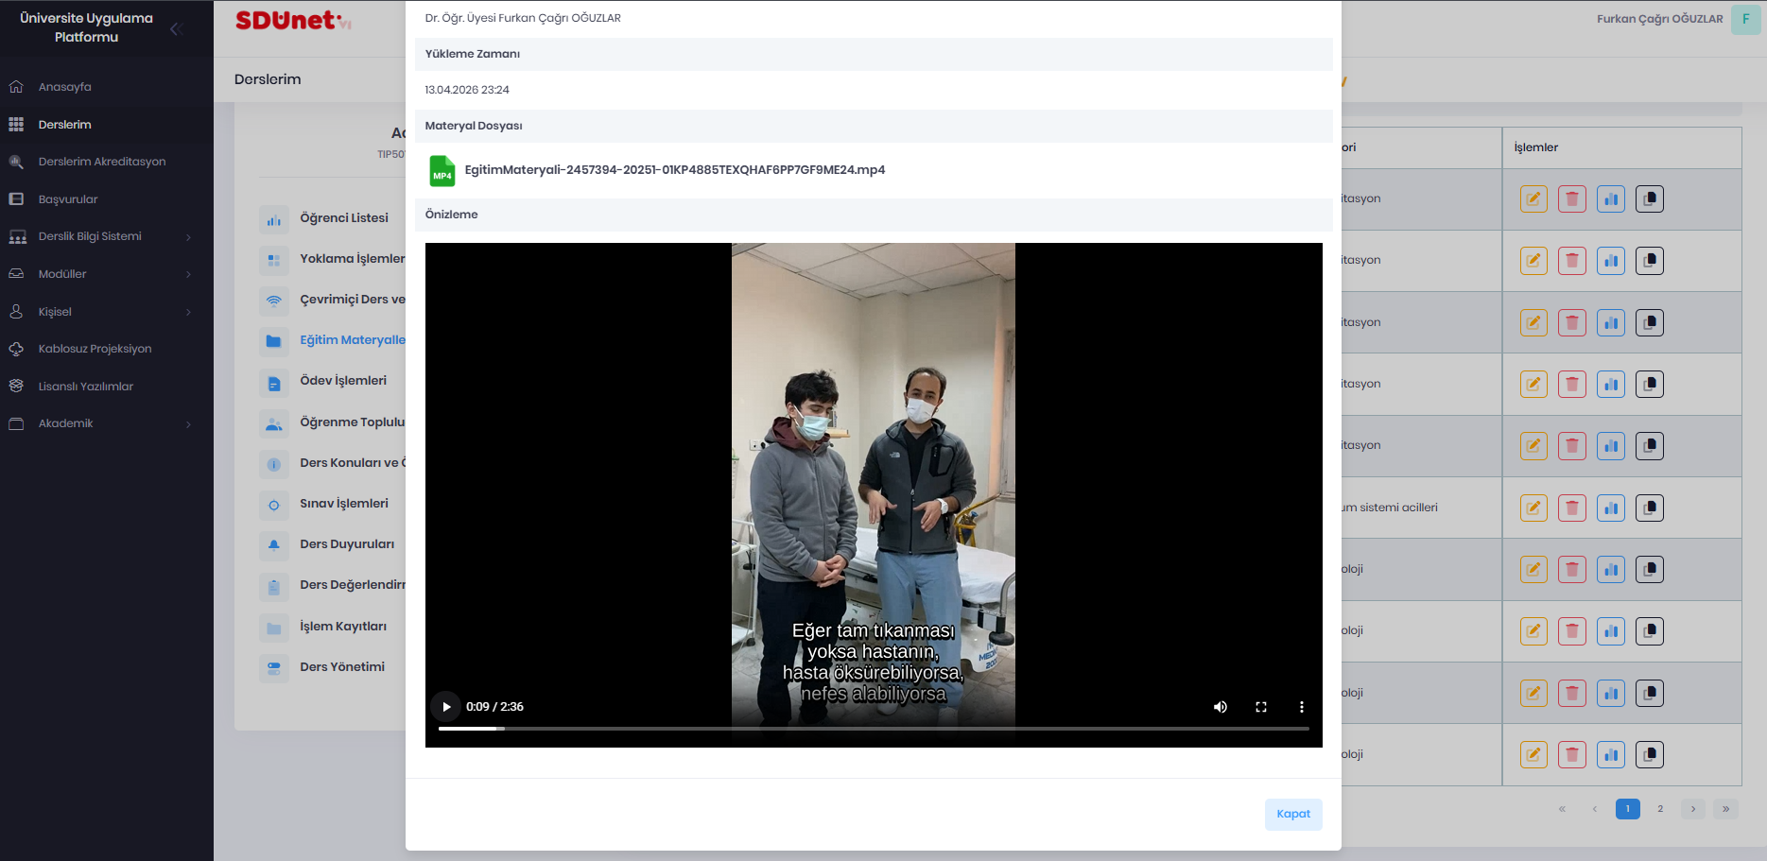Image resolution: width=1767 pixels, height=861 pixels.
Task: Mute the video volume
Action: (1221, 707)
